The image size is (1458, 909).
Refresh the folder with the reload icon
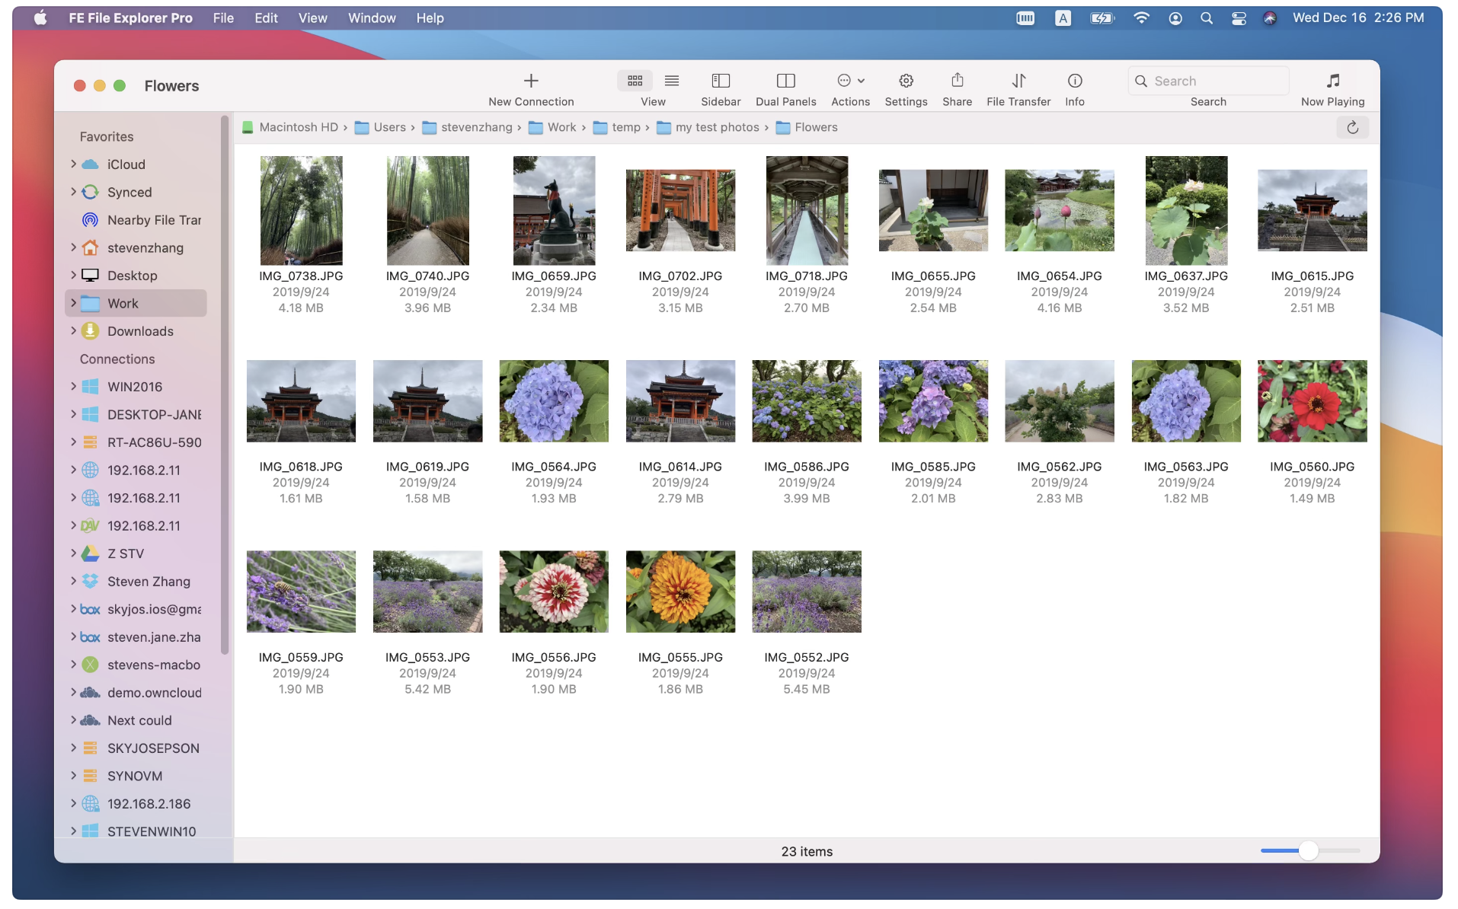coord(1352,127)
